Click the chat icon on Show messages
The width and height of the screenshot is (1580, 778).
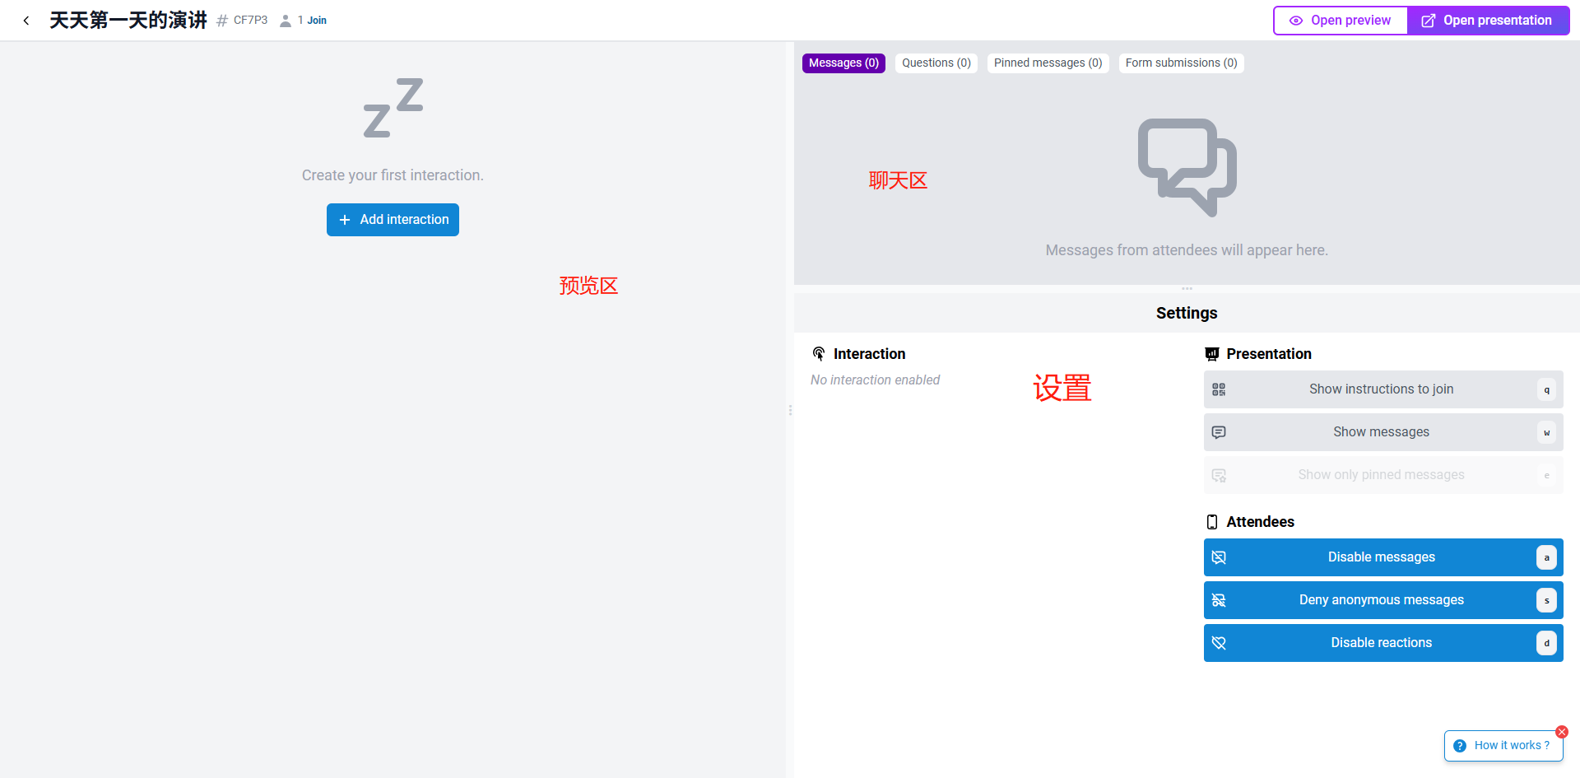(x=1219, y=432)
